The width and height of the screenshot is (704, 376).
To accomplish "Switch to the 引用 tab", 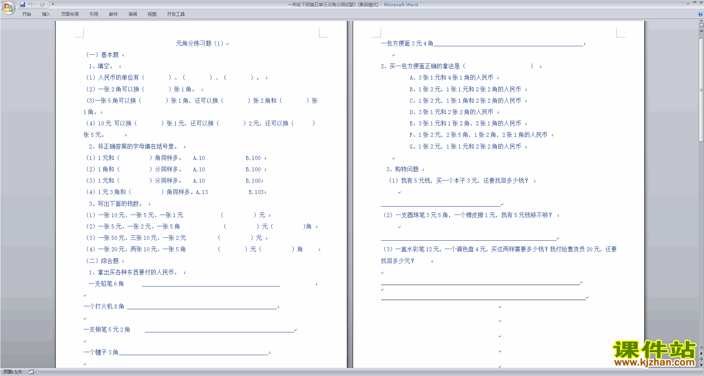I will click(93, 14).
